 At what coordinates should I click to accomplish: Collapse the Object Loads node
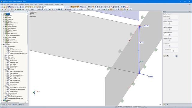tap(3, 59)
